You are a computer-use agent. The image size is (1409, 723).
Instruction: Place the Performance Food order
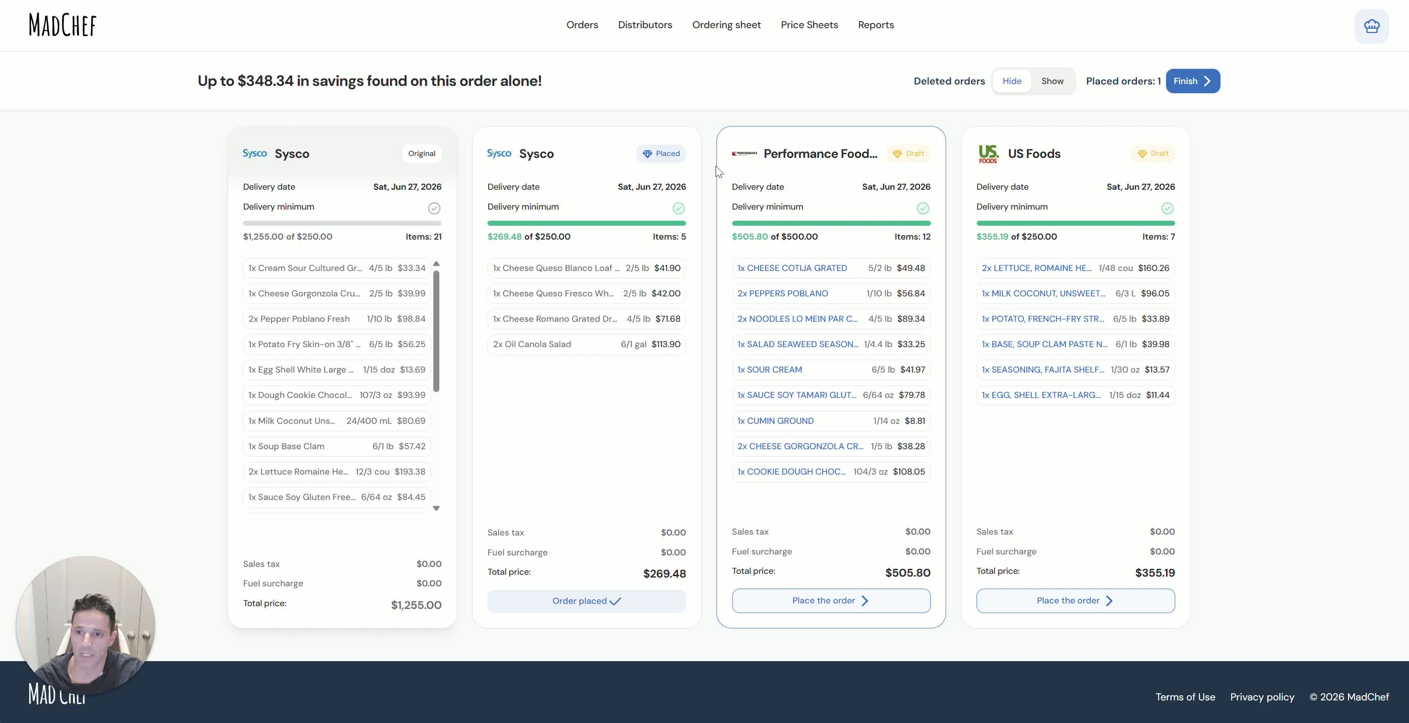tap(831, 601)
